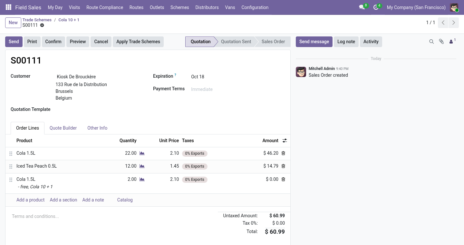Open the apps grid menu
The image size is (464, 245).
coord(9,7)
